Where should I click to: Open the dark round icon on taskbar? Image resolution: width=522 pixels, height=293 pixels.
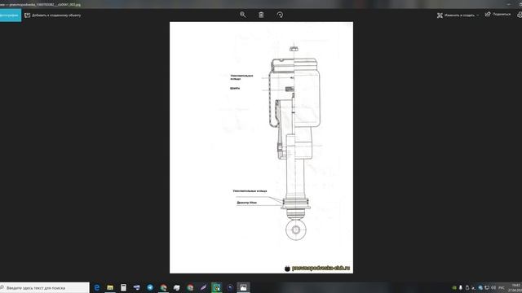point(230,287)
